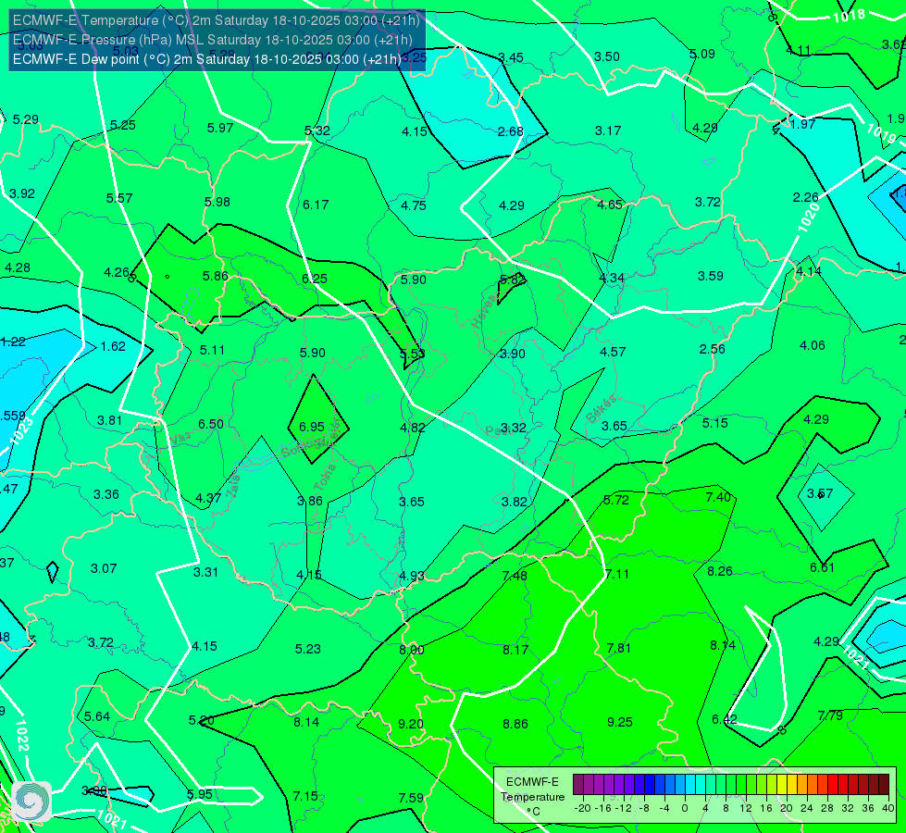Click the 4.82 temperature value
The height and width of the screenshot is (833, 906).
(x=412, y=428)
